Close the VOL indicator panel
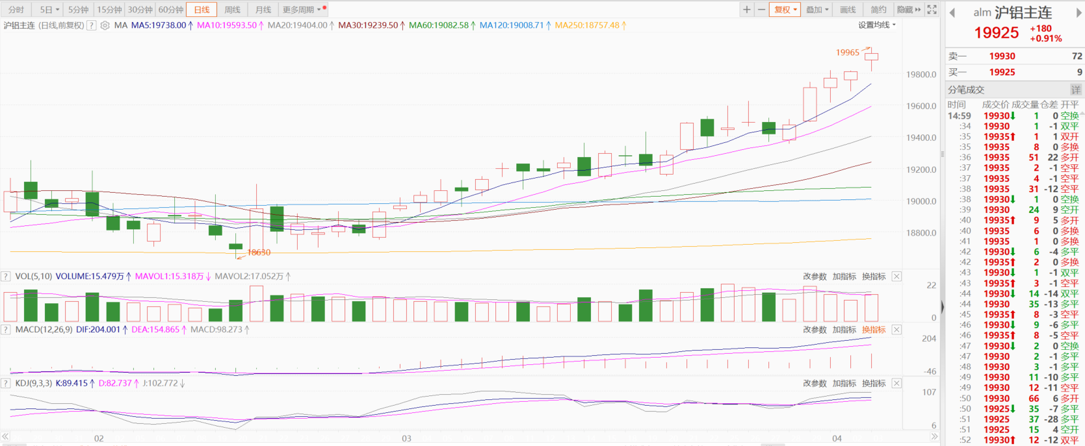Image resolution: width=1085 pixels, height=446 pixels. point(896,277)
